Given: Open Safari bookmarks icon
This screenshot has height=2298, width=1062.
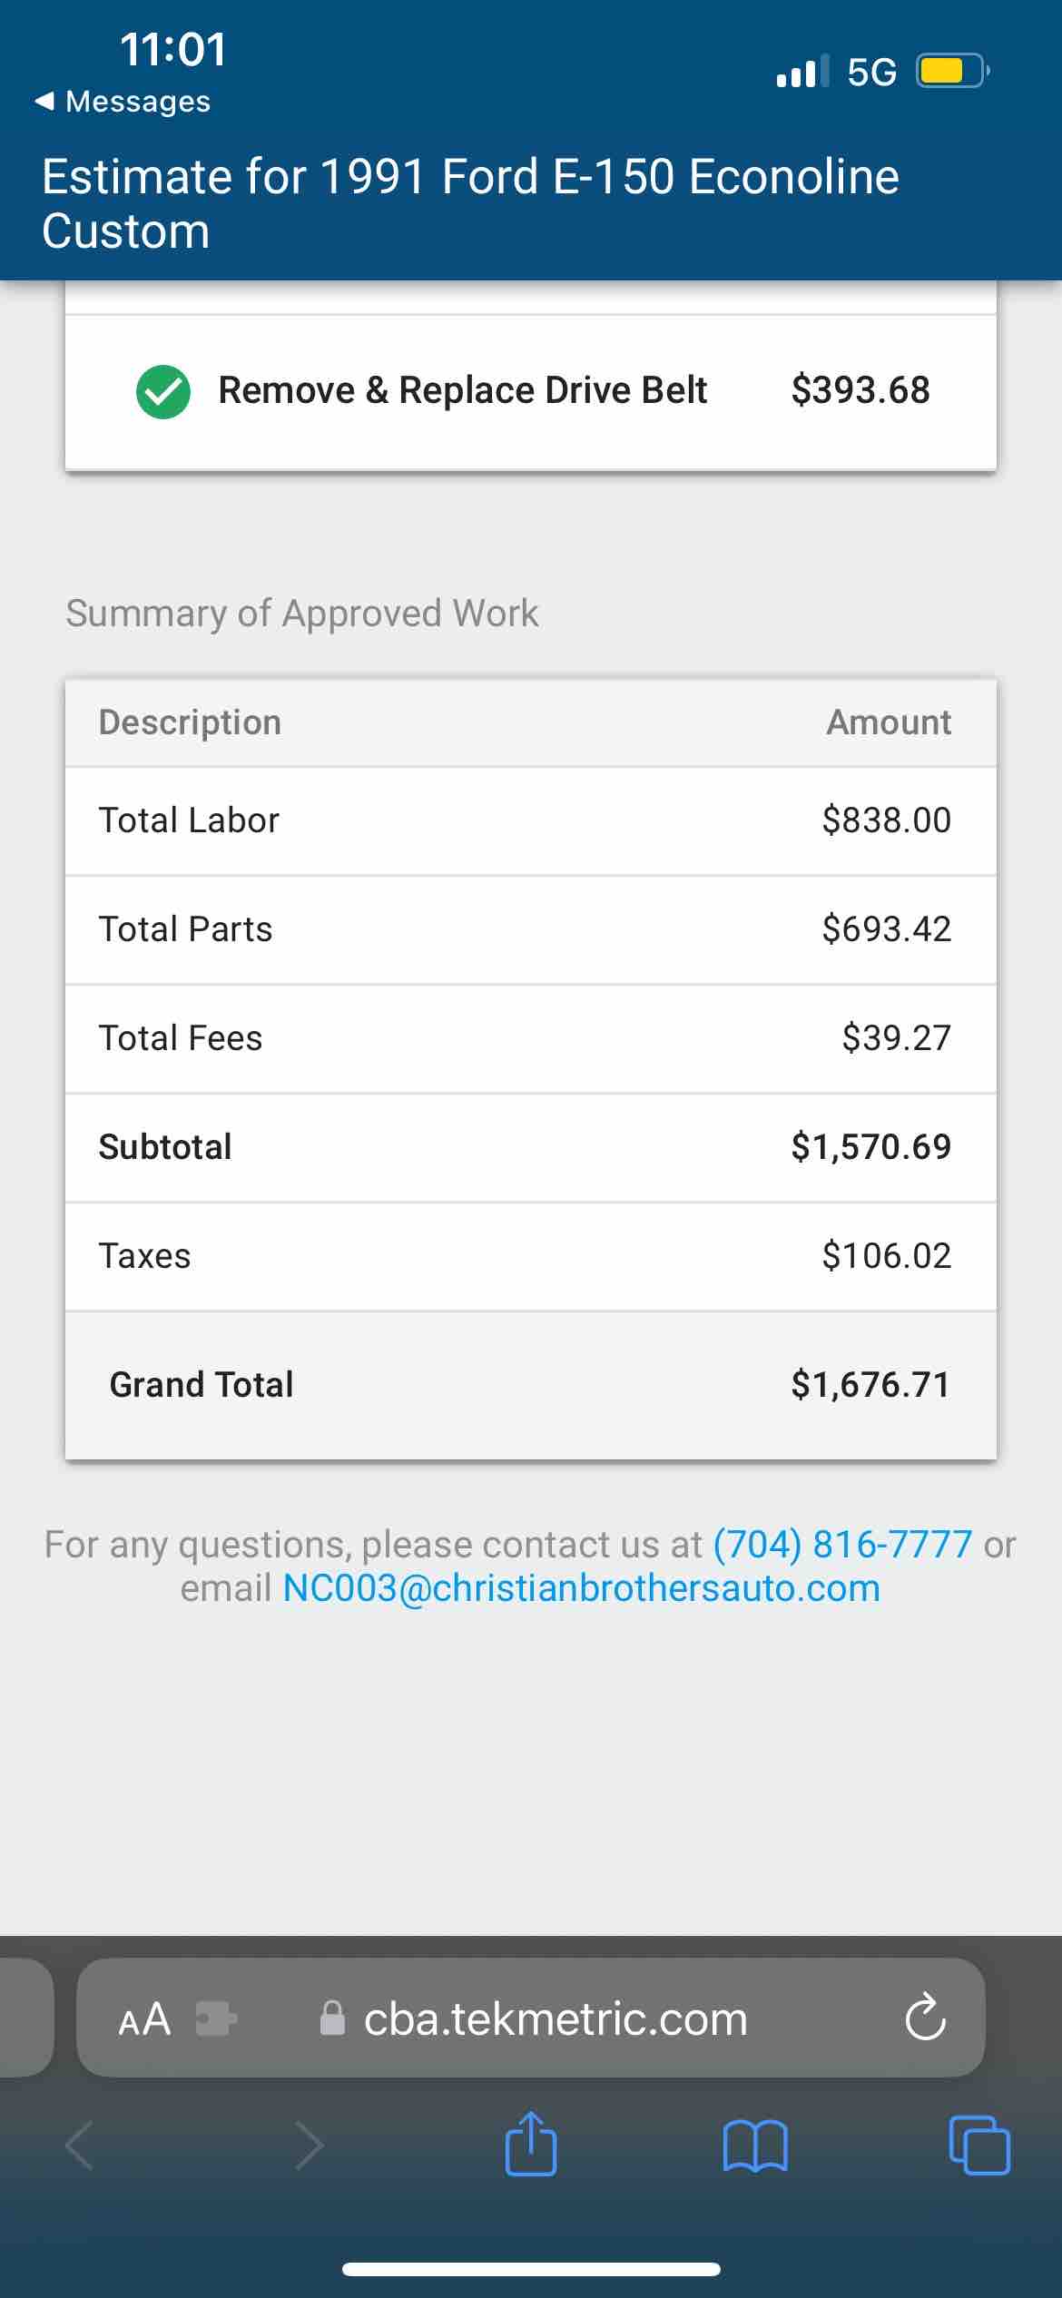Looking at the screenshot, I should pyautogui.click(x=755, y=2146).
